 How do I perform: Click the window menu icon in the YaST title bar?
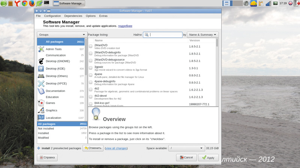tap(49, 11)
